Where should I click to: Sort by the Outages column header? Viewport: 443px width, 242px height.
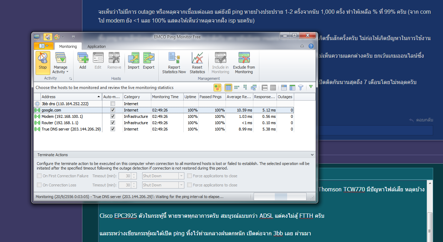point(285,97)
